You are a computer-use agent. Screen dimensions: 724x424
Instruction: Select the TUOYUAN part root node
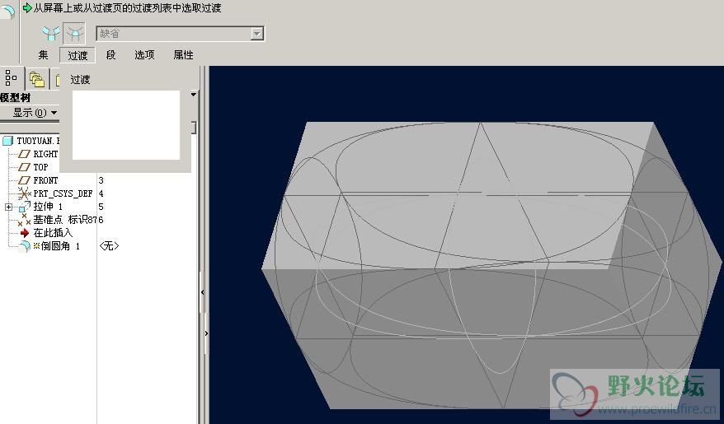38,141
